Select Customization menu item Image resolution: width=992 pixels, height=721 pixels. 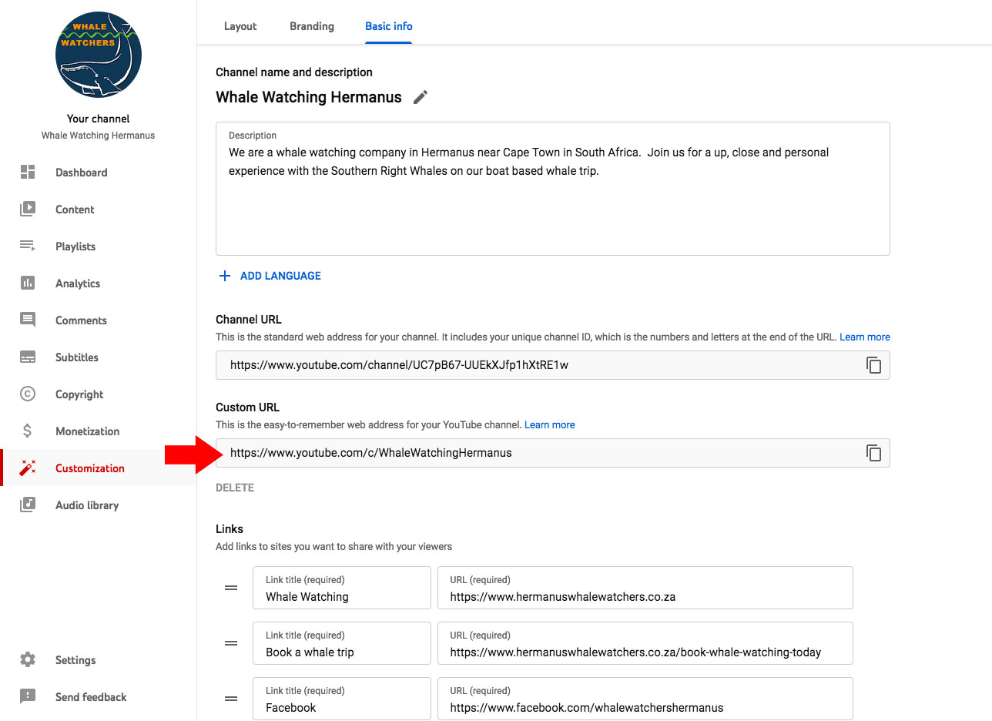pos(90,468)
